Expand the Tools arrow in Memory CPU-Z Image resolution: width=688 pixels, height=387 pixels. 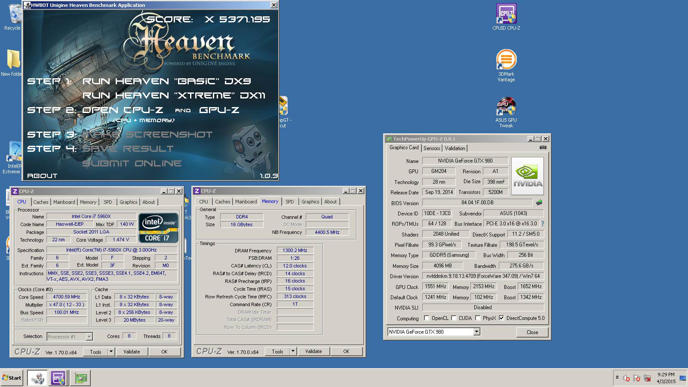(293, 351)
